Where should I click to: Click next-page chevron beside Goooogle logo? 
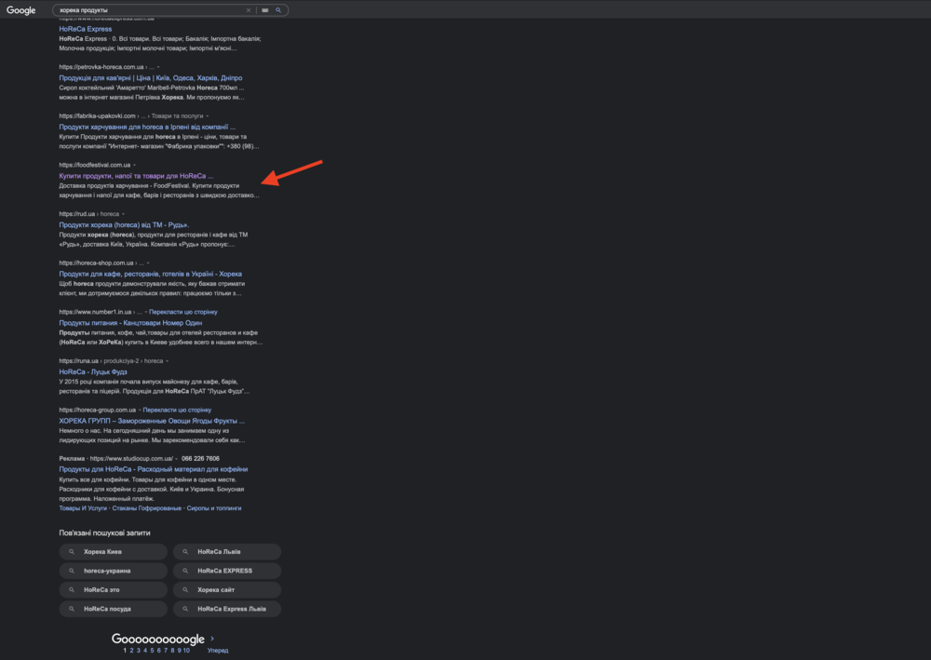212,639
